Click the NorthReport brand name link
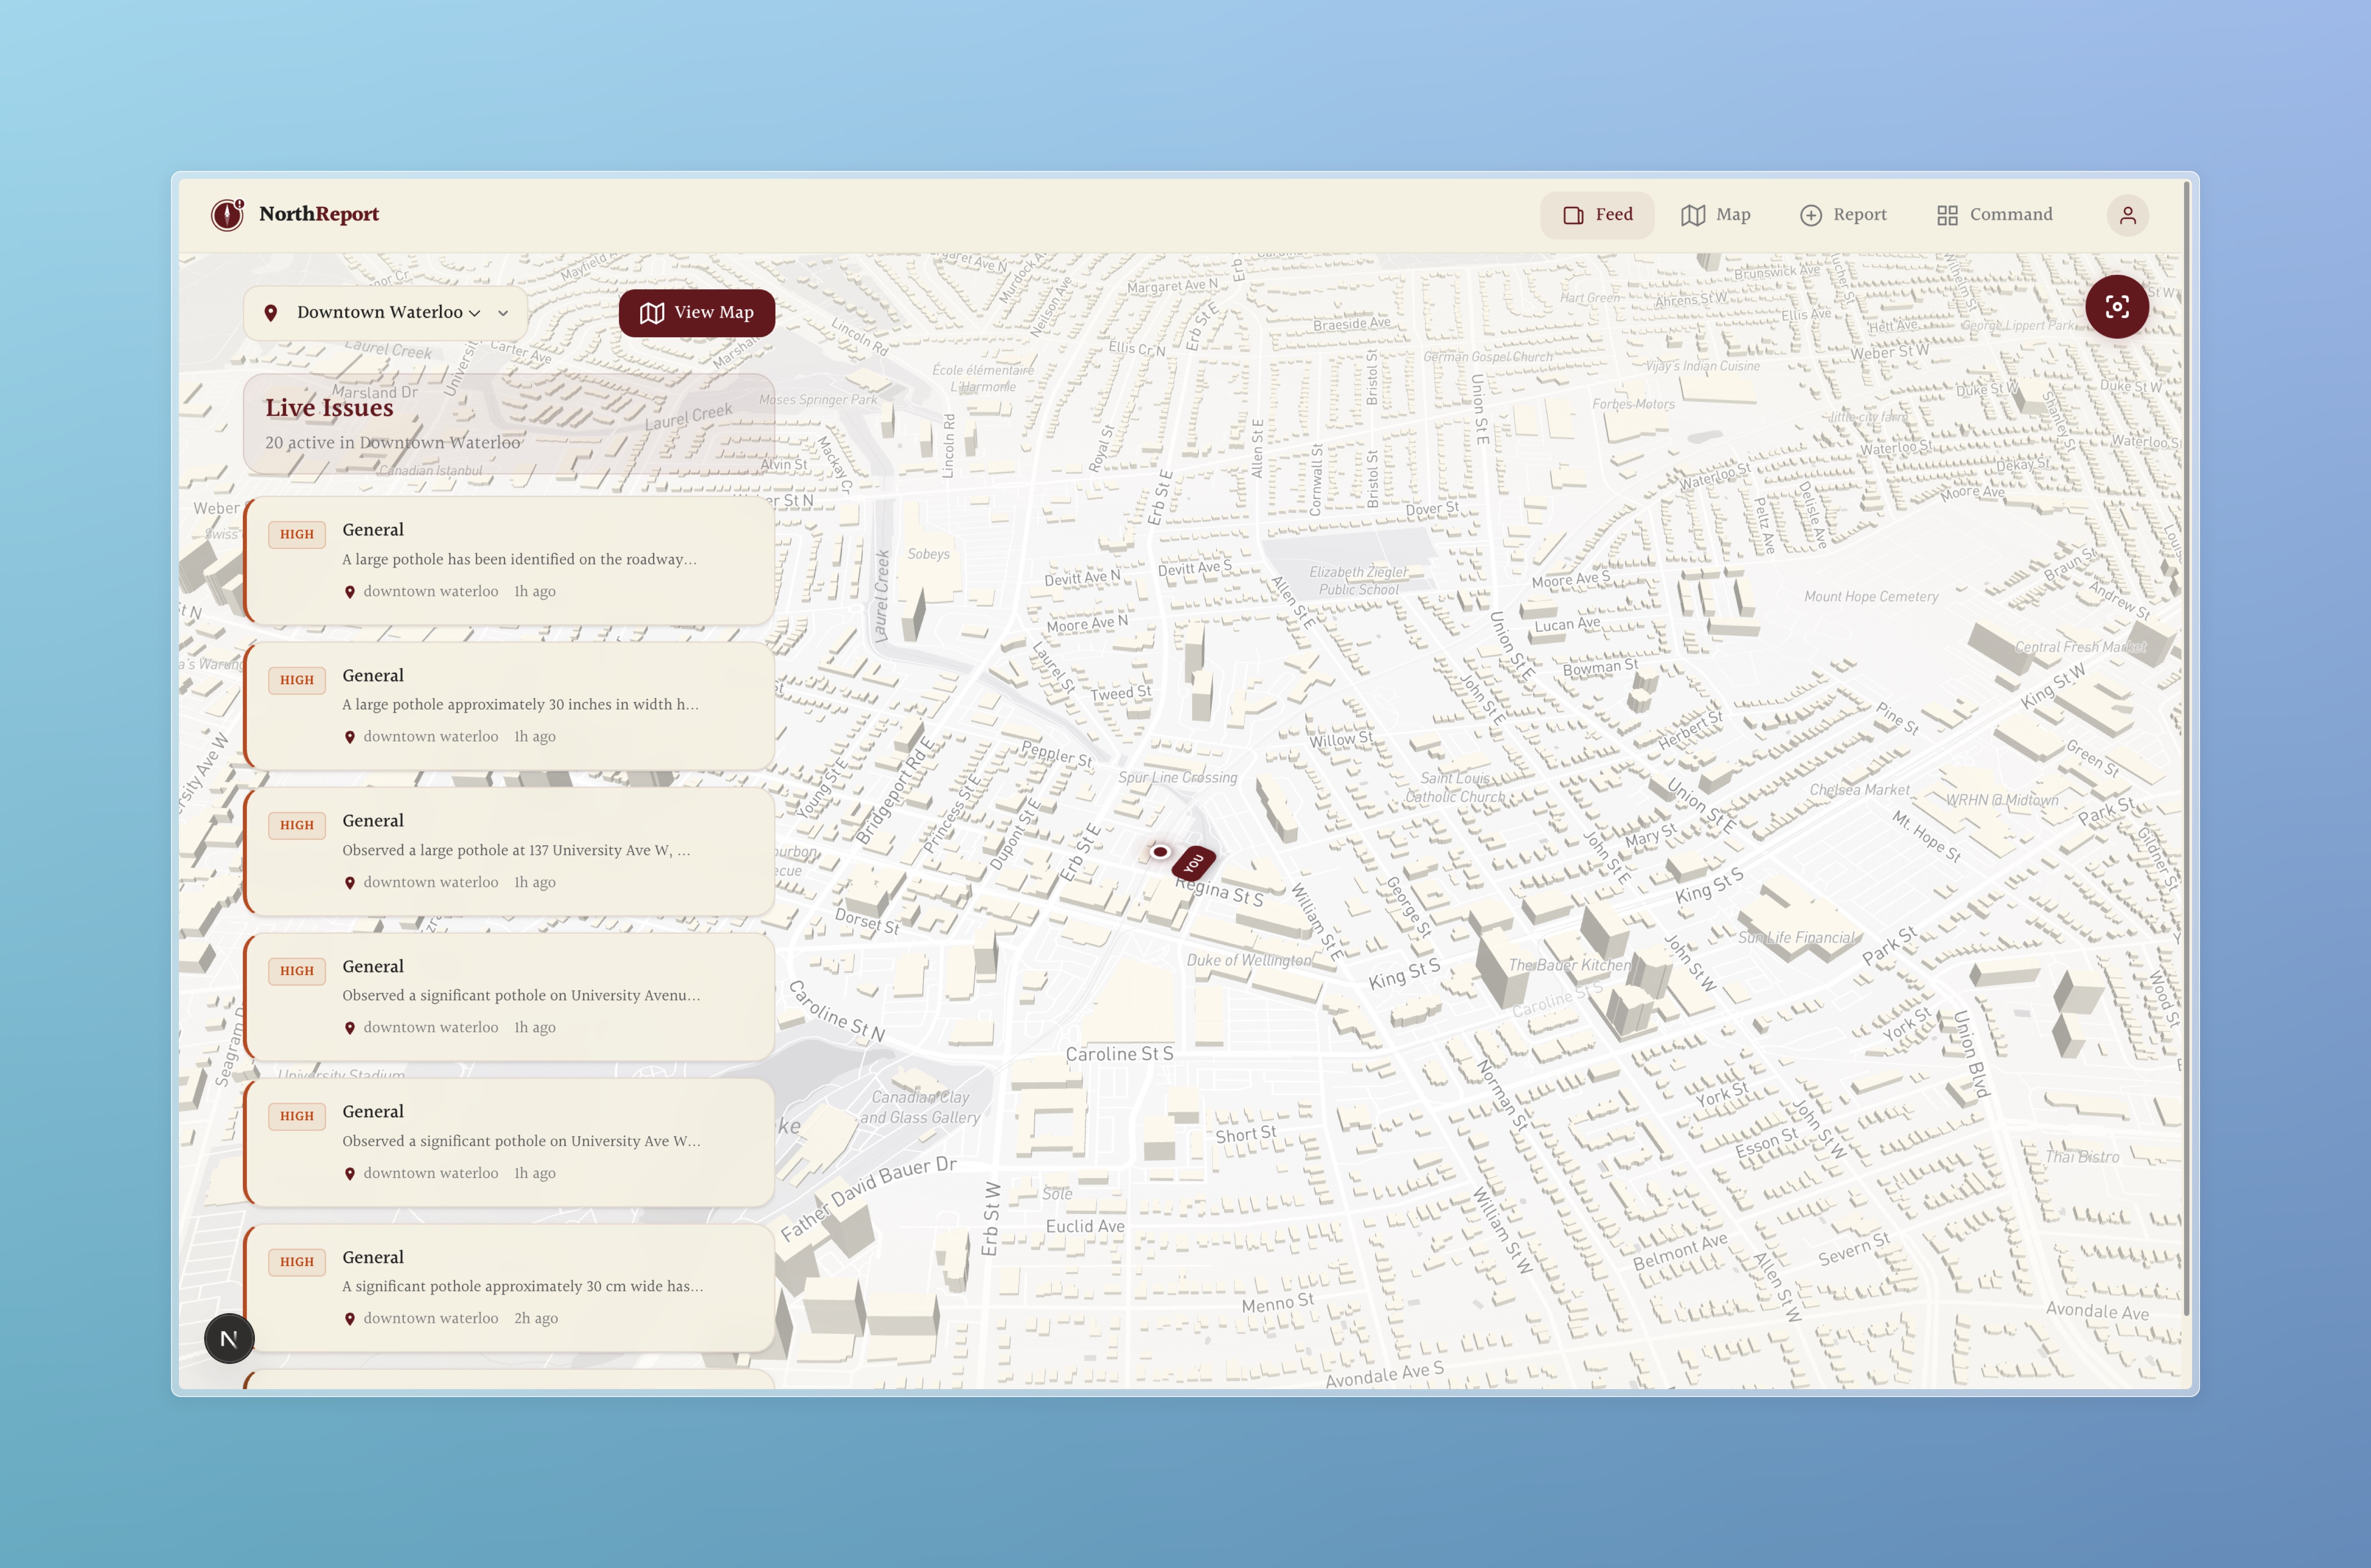The image size is (2371, 1568). point(318,214)
